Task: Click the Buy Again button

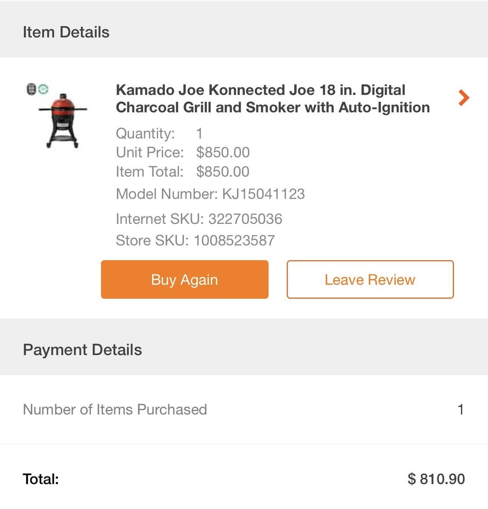Action: [184, 279]
